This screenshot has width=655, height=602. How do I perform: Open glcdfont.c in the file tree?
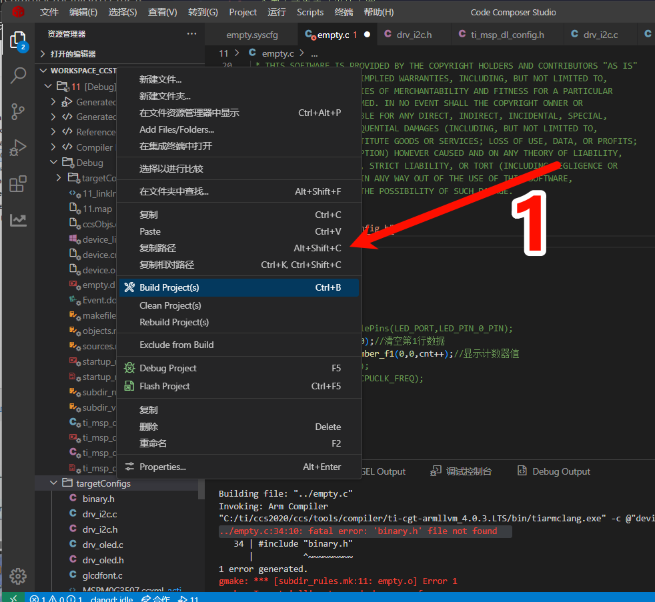click(102, 575)
